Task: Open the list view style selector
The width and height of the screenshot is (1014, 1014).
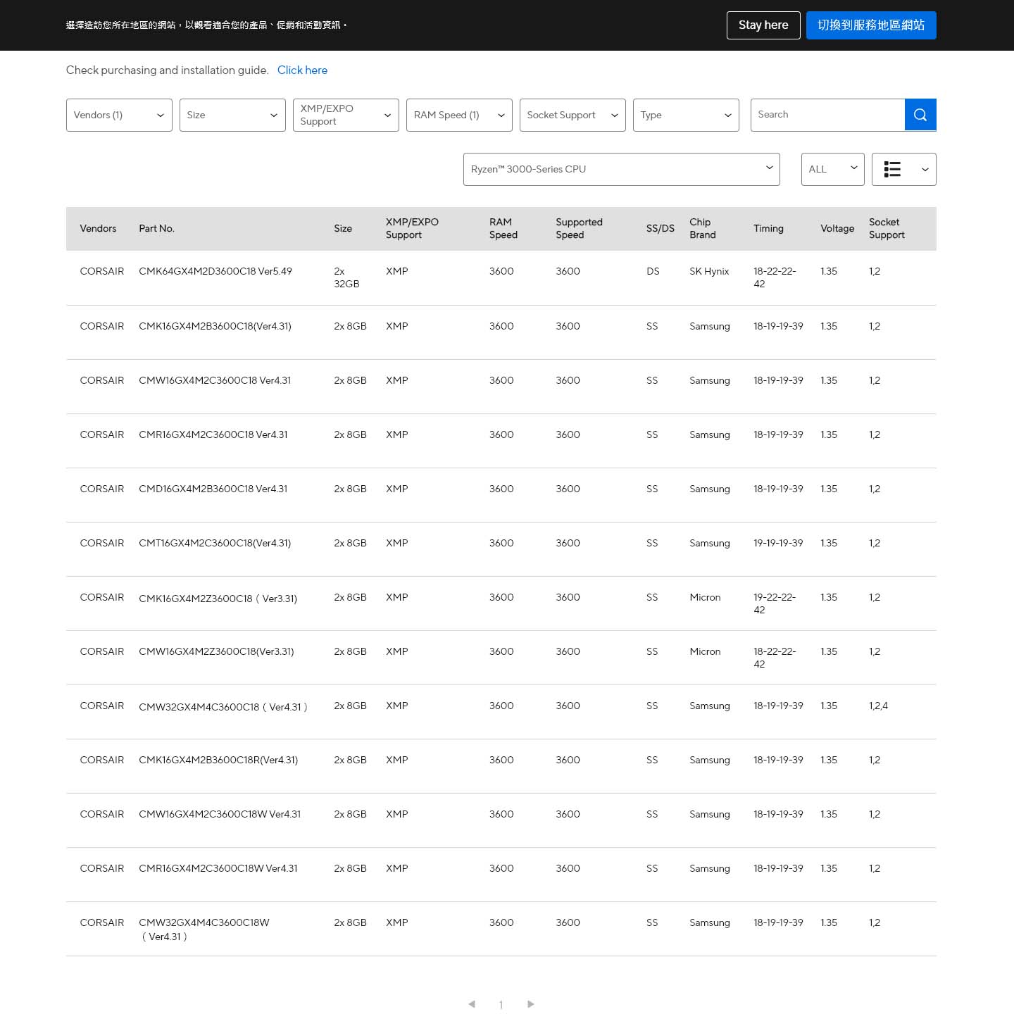Action: 903,169
